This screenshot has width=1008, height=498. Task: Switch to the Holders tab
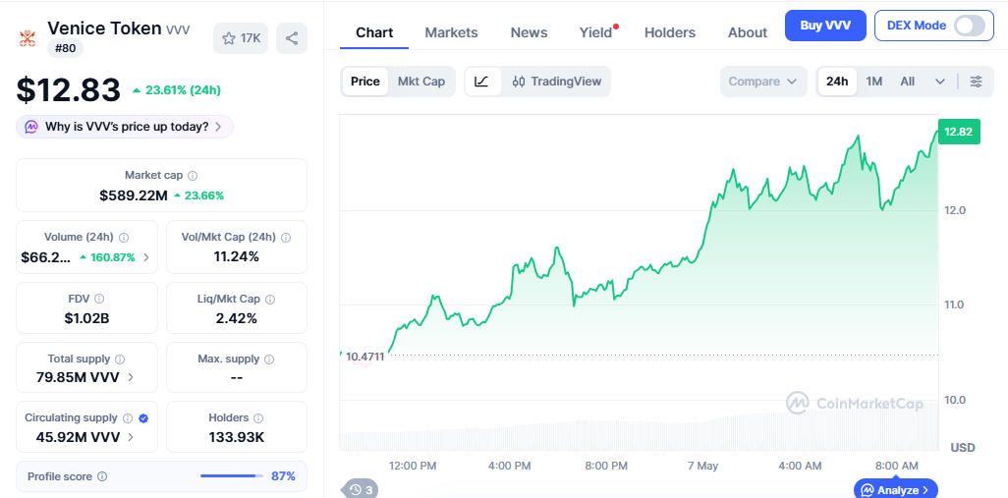coord(670,32)
